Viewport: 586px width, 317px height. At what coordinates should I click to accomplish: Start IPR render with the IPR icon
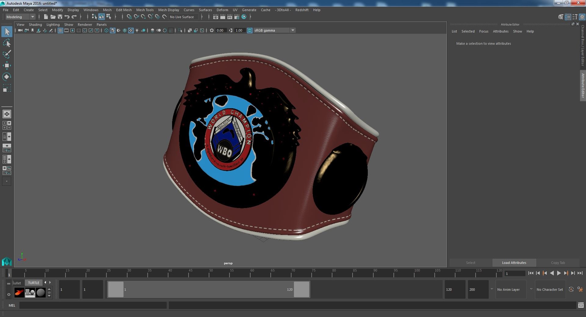230,17
